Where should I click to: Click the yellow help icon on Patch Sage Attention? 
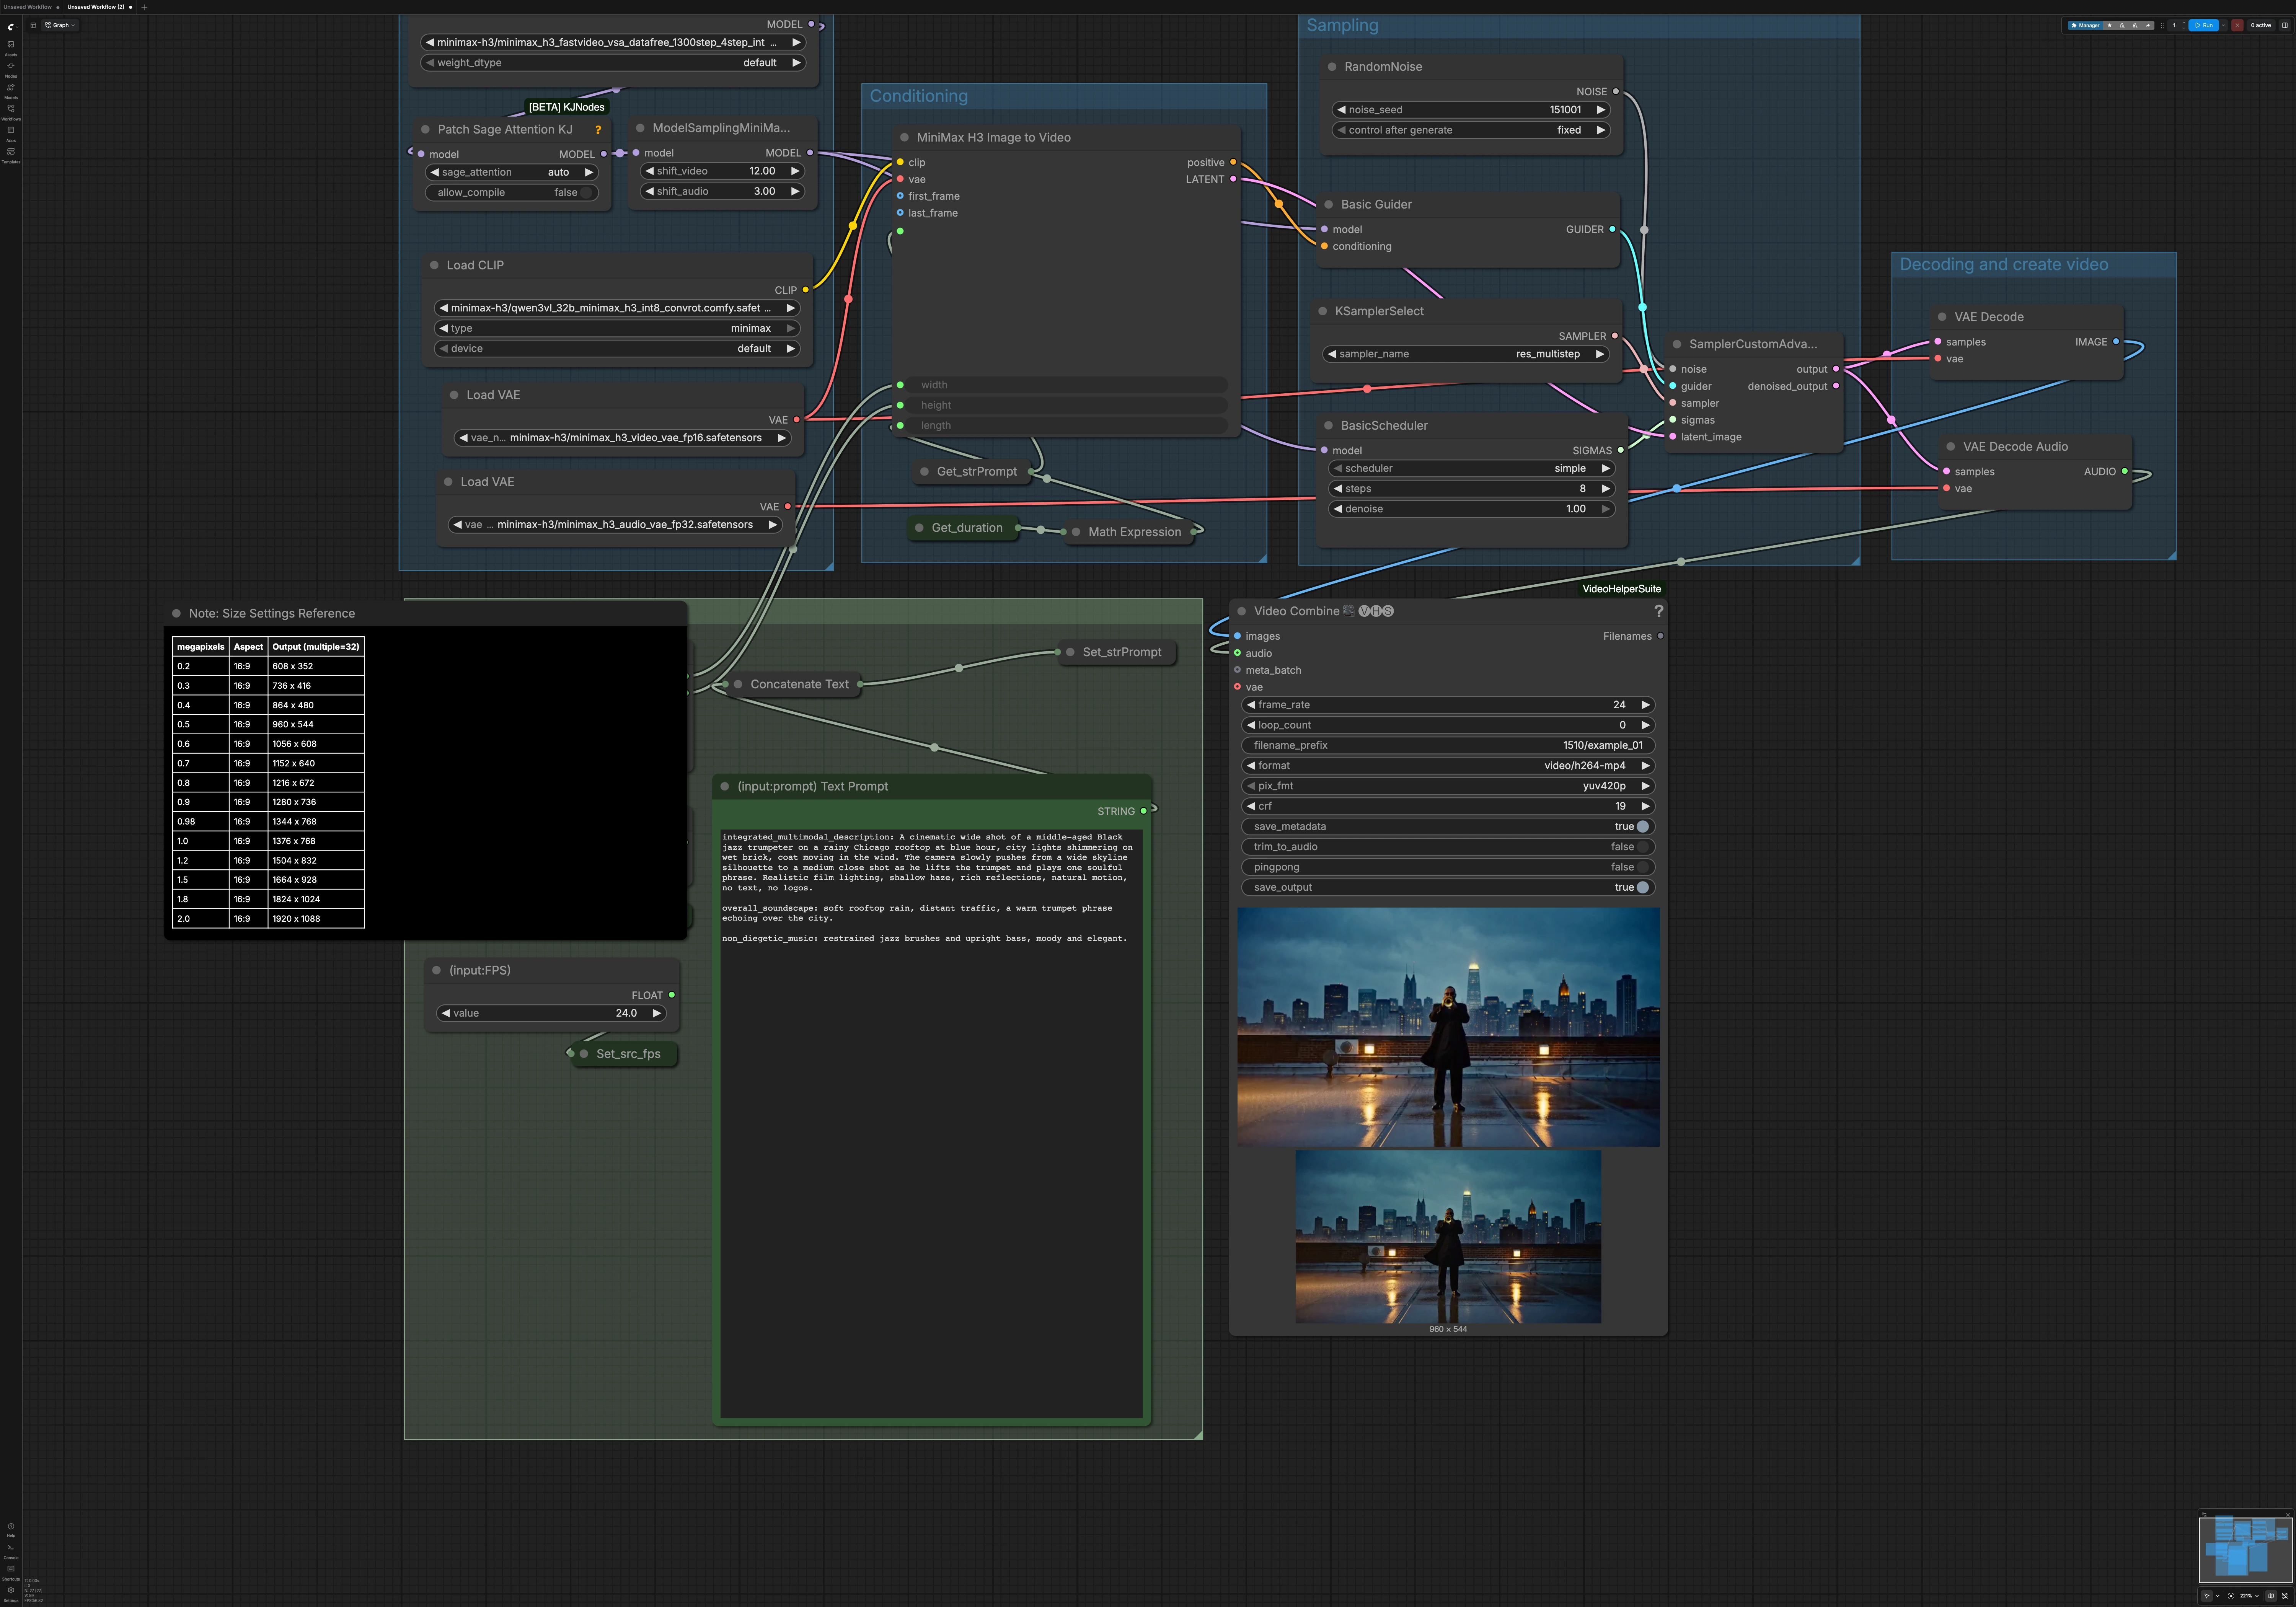coord(598,130)
